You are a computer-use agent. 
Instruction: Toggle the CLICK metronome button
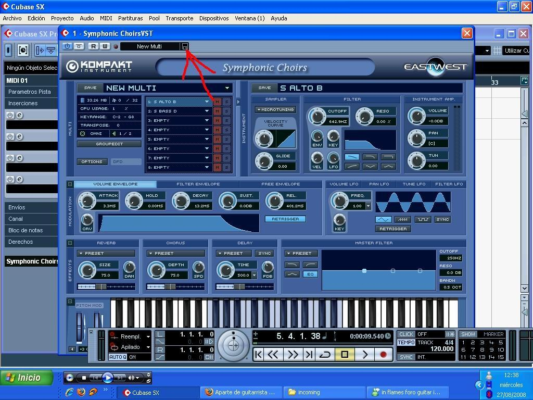[x=406, y=334]
